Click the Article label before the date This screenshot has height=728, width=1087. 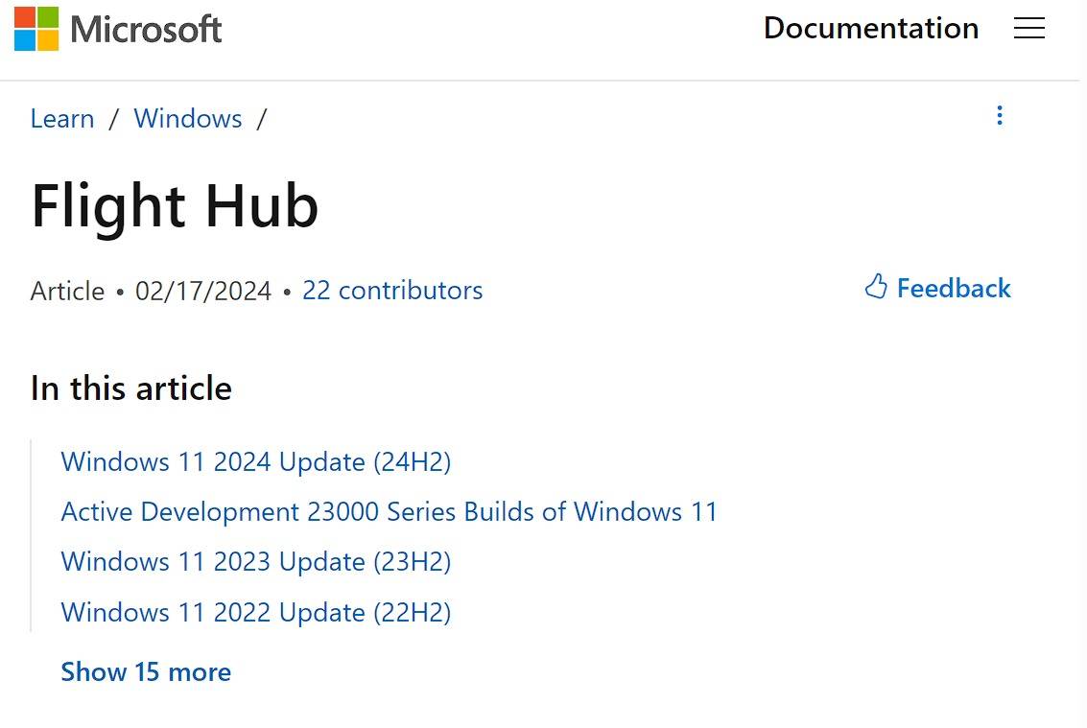(x=67, y=291)
